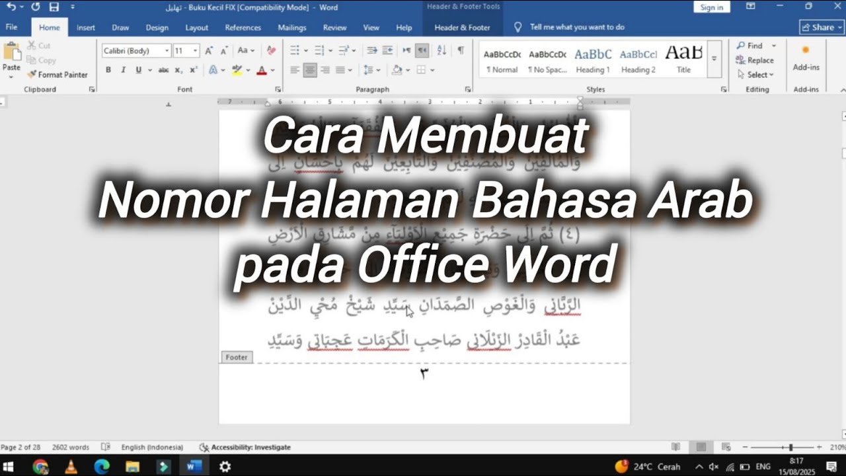Open the Bullets list dropdown

(305, 50)
